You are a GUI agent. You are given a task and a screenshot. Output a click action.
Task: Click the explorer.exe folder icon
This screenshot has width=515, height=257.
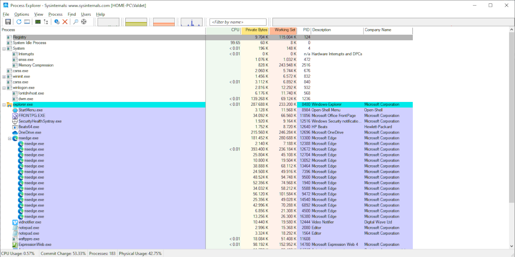pos(9,105)
